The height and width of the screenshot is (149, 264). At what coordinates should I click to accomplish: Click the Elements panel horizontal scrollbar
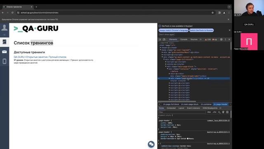[177, 101]
